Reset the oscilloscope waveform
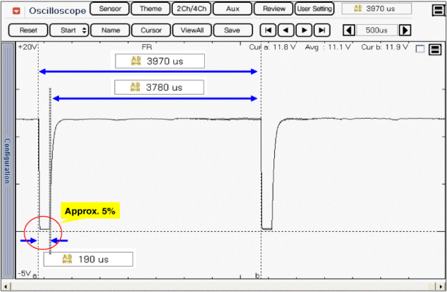447x292 pixels. 28,30
